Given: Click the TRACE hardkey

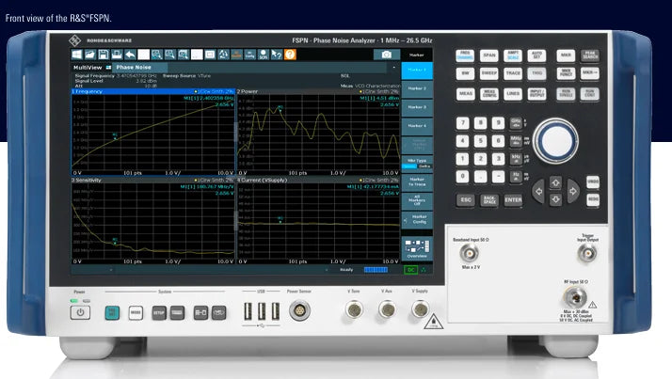Looking at the screenshot, I should [513, 73].
